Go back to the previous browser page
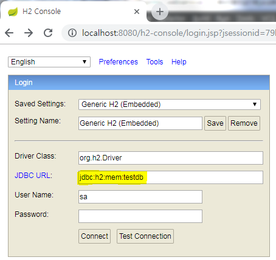This screenshot has height=260, width=276. coord(9,33)
